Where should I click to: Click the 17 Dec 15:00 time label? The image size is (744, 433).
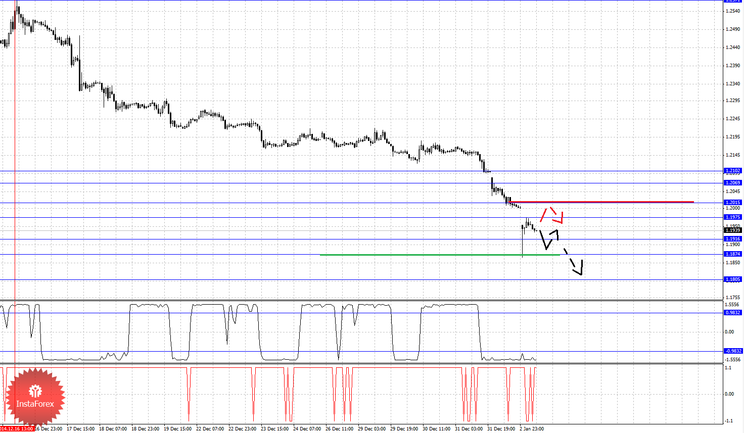[x=81, y=429]
